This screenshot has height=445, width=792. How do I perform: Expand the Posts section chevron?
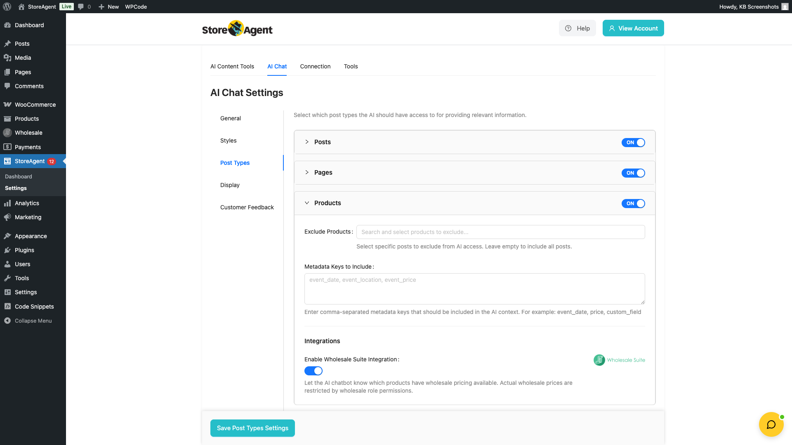point(307,142)
